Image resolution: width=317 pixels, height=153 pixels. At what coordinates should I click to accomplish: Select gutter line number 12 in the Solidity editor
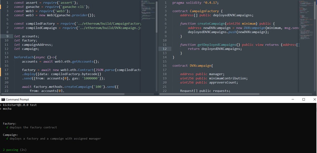[x=165, y=49]
